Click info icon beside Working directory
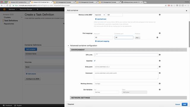Viewport: 190px width, 107px height. (x=160, y=84)
